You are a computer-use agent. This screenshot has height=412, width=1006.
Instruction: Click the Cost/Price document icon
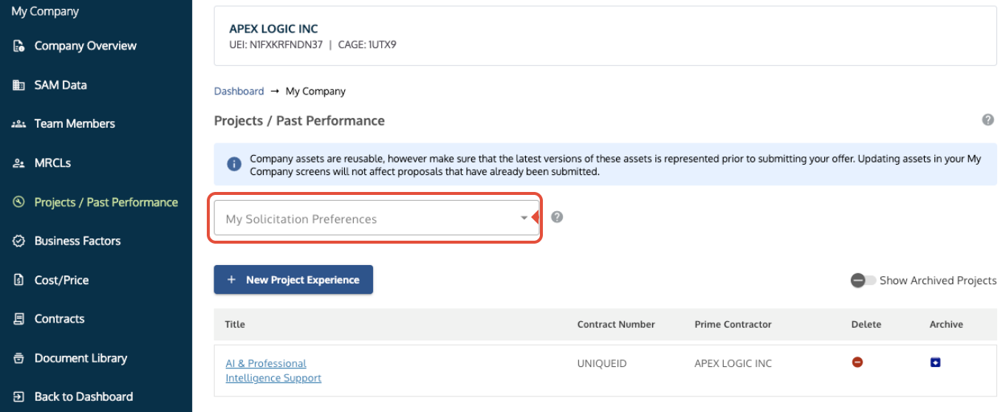pyautogui.click(x=19, y=280)
